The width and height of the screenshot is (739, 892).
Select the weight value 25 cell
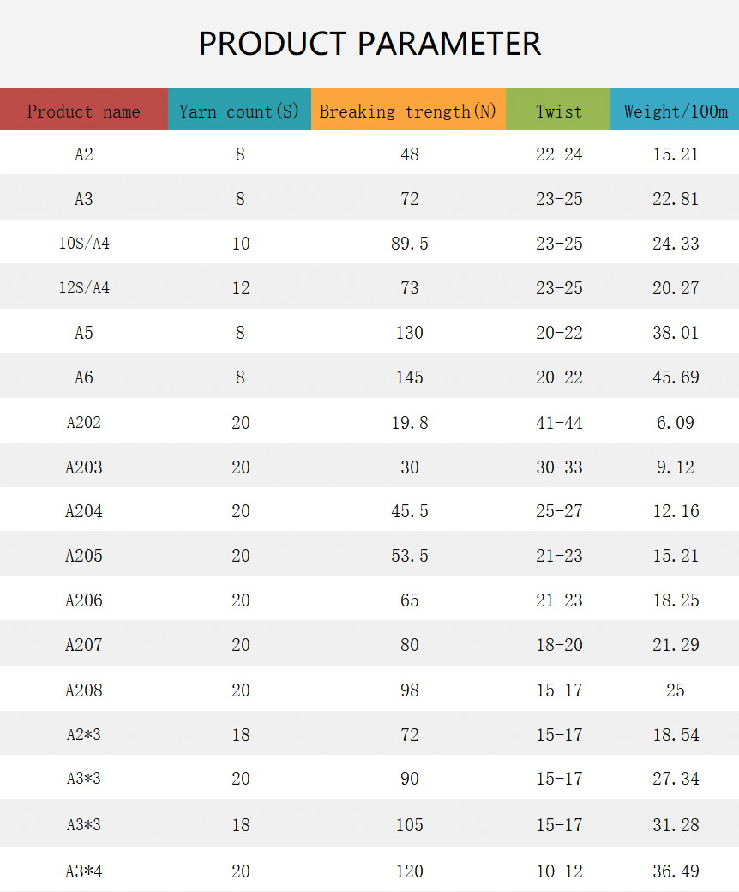[676, 690]
